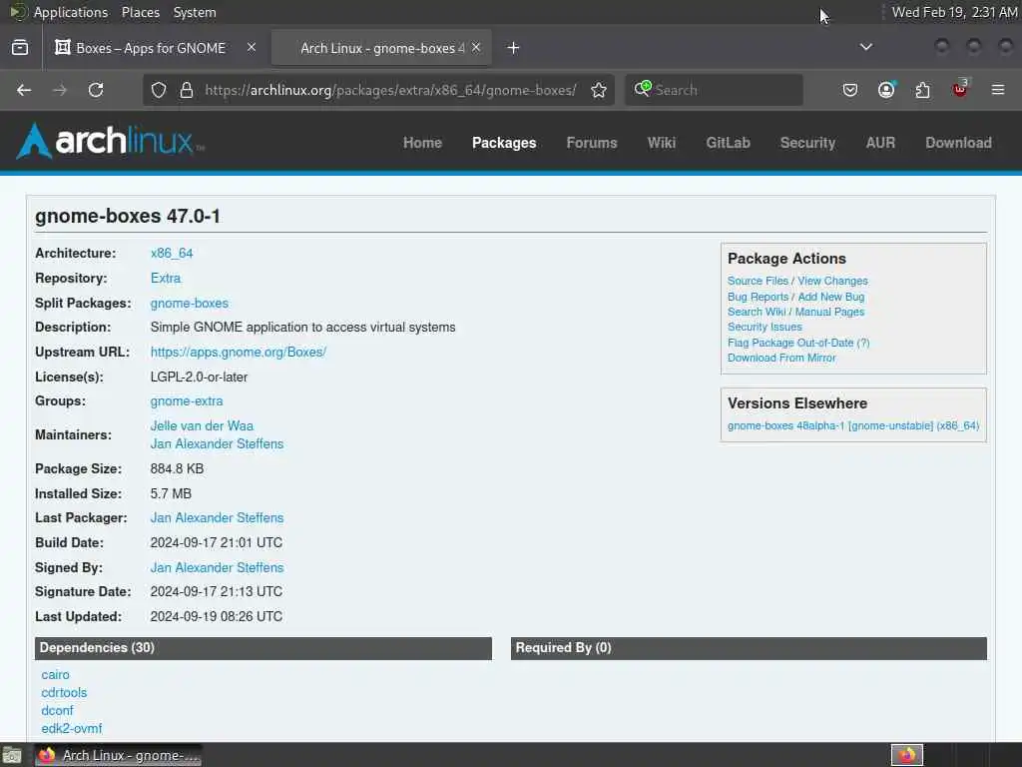Open the Search Wiki link
Image resolution: width=1022 pixels, height=767 pixels.
(757, 312)
